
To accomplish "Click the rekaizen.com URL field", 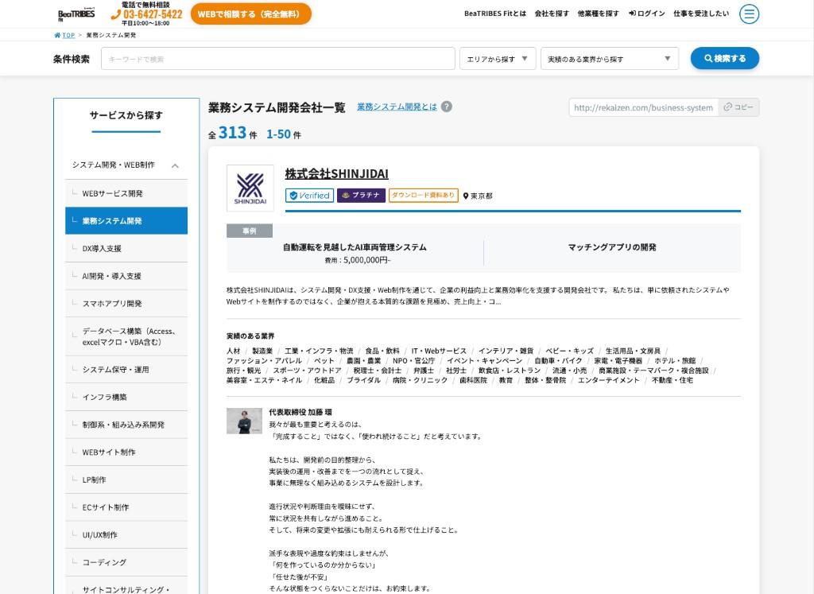I will tap(644, 107).
